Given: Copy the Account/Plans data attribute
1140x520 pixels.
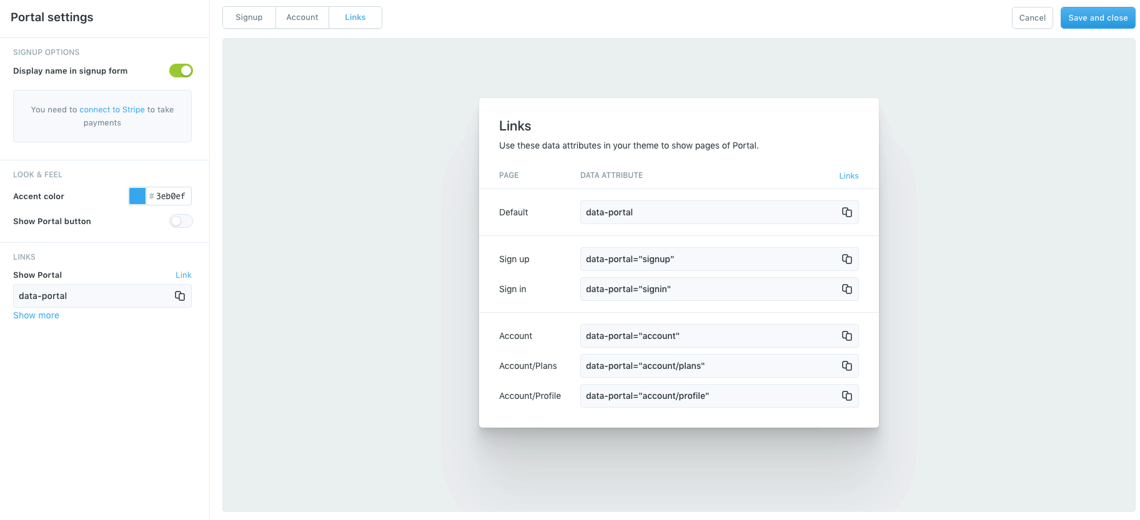Looking at the screenshot, I should click(x=846, y=366).
